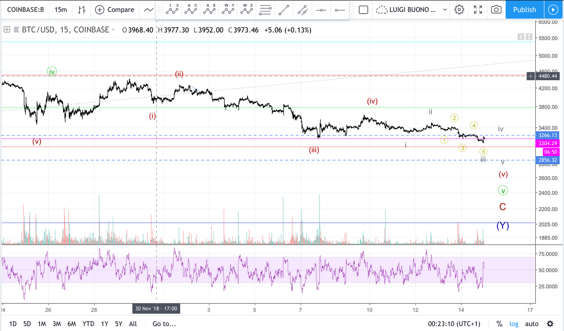Screen dimensions: 564x331
Task: Click Compare to add a symbol
Action: (x=115, y=10)
